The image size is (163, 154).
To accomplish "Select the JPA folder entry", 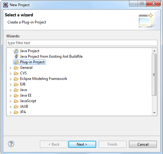I will pyautogui.click(x=23, y=112).
